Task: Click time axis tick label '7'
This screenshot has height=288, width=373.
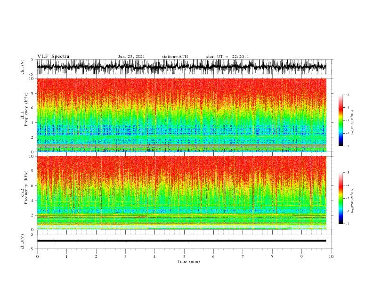Action: 243,256
